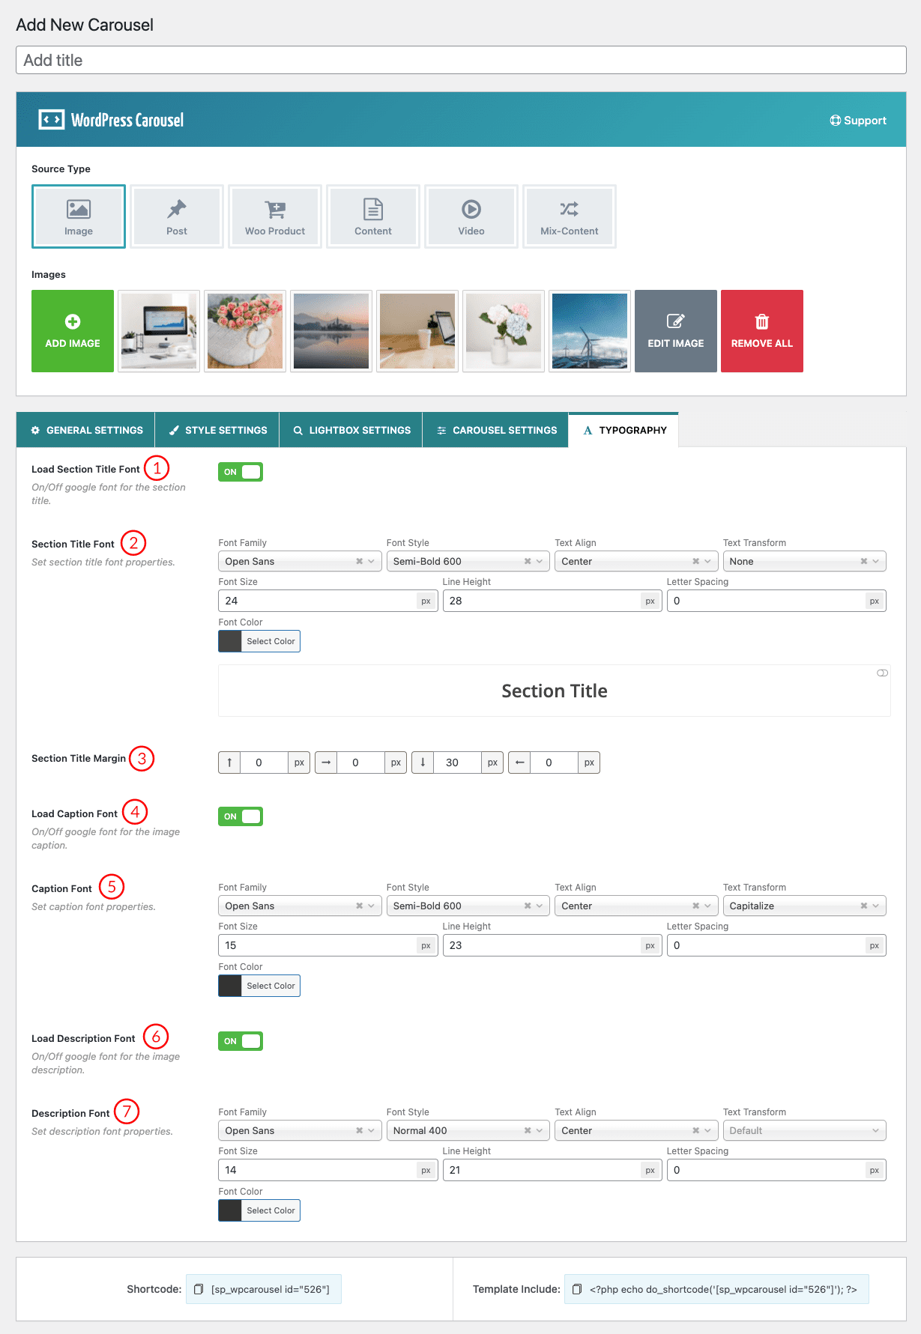Disable the Load Section Title Font toggle
Image resolution: width=921 pixels, height=1334 pixels.
click(241, 472)
